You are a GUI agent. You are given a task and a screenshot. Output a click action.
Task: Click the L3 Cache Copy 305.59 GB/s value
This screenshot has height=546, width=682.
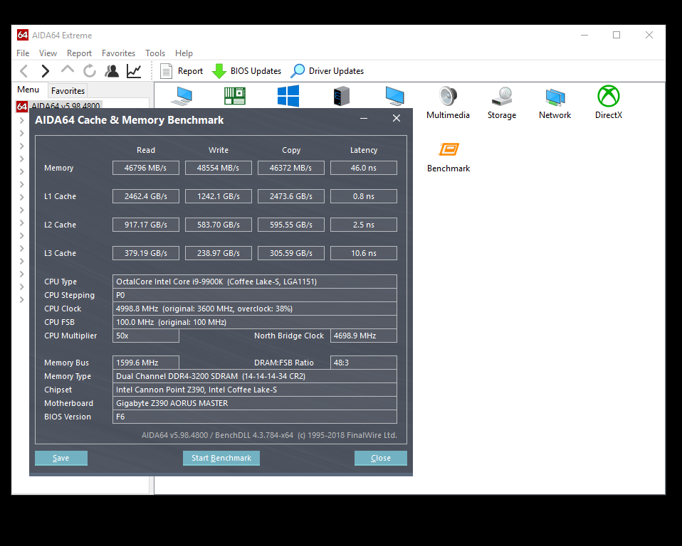click(291, 253)
